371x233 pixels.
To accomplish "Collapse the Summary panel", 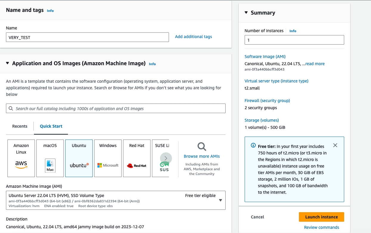I will tap(246, 13).
